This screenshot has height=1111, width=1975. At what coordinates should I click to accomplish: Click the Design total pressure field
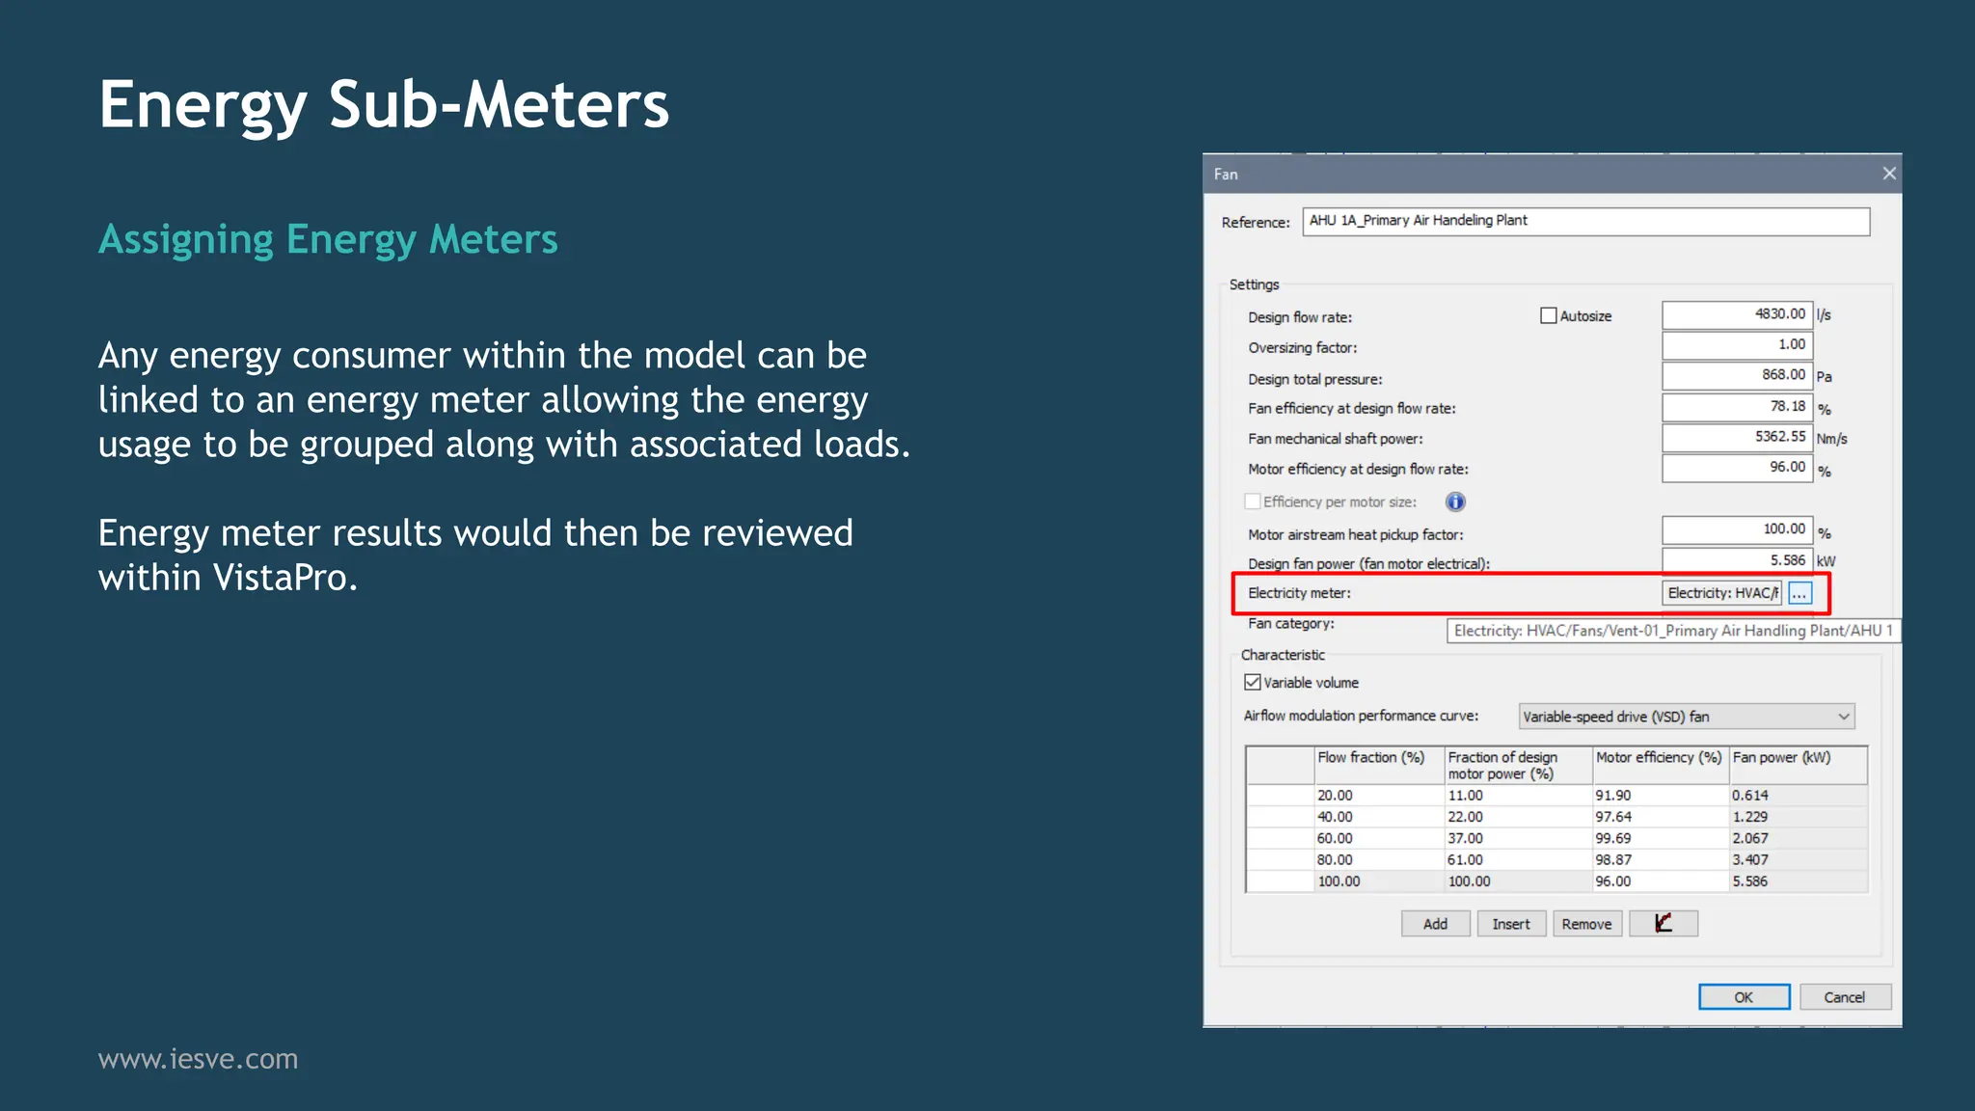1736,375
